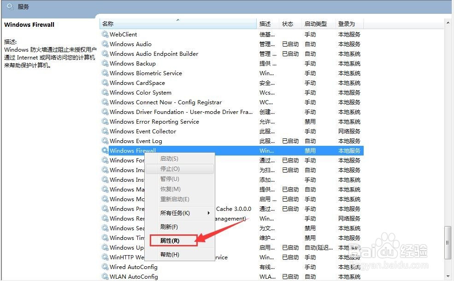
Task: Select the Windows Backup service name
Action: (x=133, y=63)
